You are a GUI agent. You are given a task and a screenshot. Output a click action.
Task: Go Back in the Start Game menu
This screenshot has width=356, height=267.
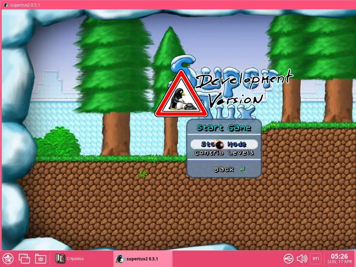pos(224,169)
